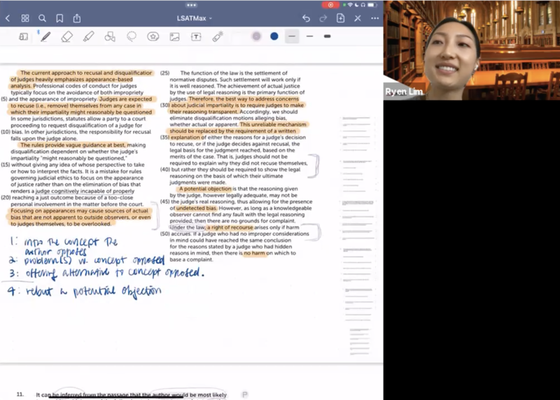The height and width of the screenshot is (400, 560).
Task: Select the thickest stroke width
Action: coord(327,36)
